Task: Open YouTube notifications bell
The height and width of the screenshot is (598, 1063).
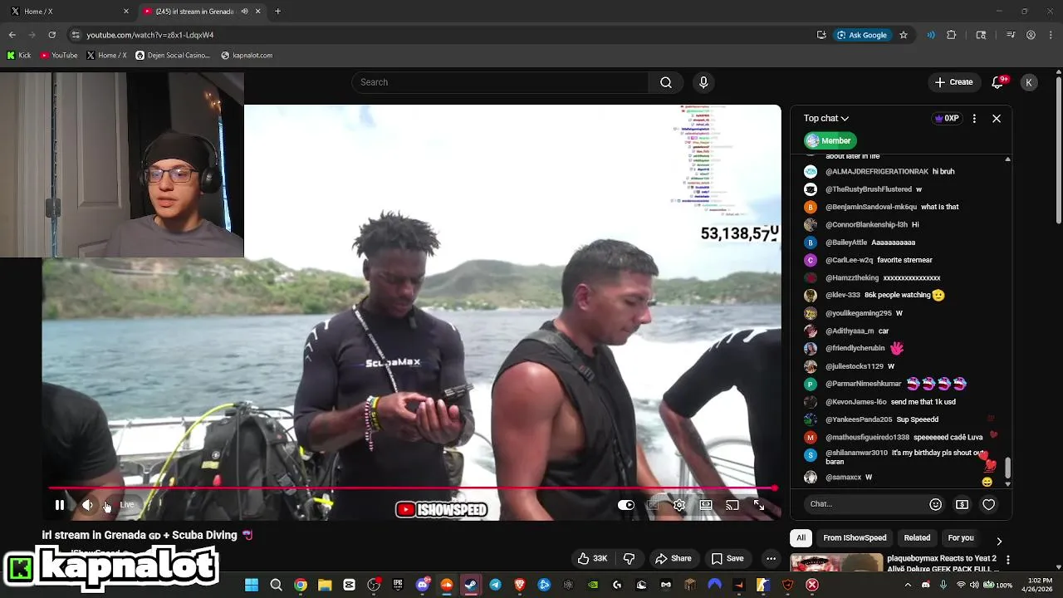Action: (x=998, y=82)
